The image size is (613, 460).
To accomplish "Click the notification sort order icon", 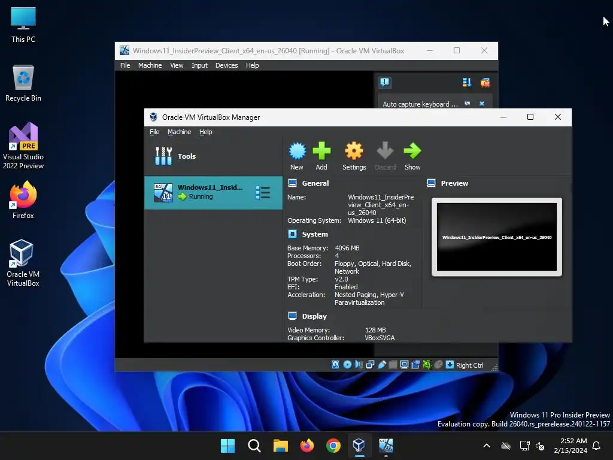I will pyautogui.click(x=467, y=83).
